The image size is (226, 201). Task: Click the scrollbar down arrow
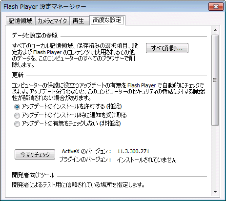click(215, 192)
